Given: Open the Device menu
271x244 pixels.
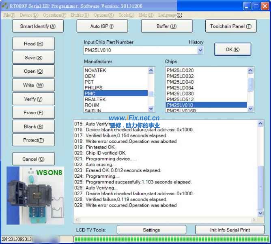Looking at the screenshot, I should pyautogui.click(x=29, y=15).
